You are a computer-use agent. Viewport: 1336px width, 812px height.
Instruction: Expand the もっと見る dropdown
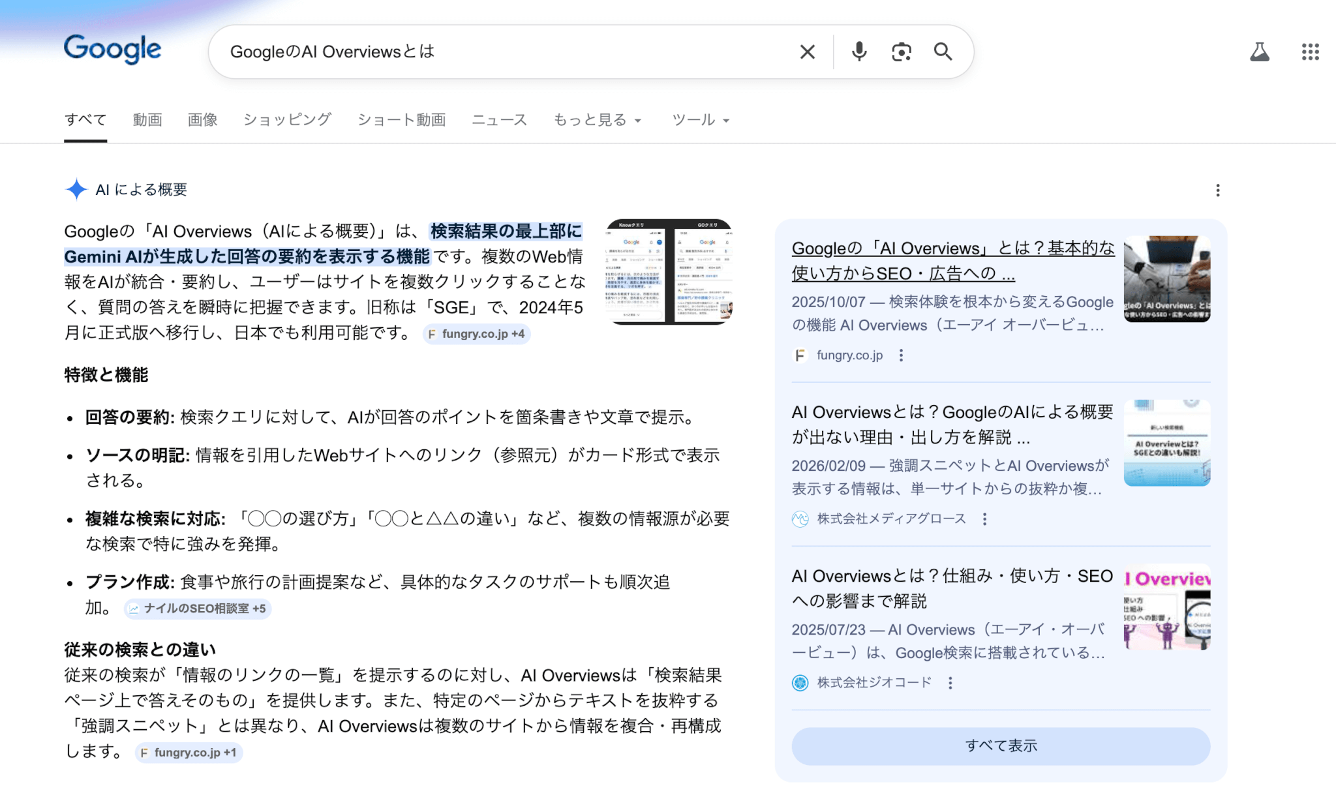point(597,120)
